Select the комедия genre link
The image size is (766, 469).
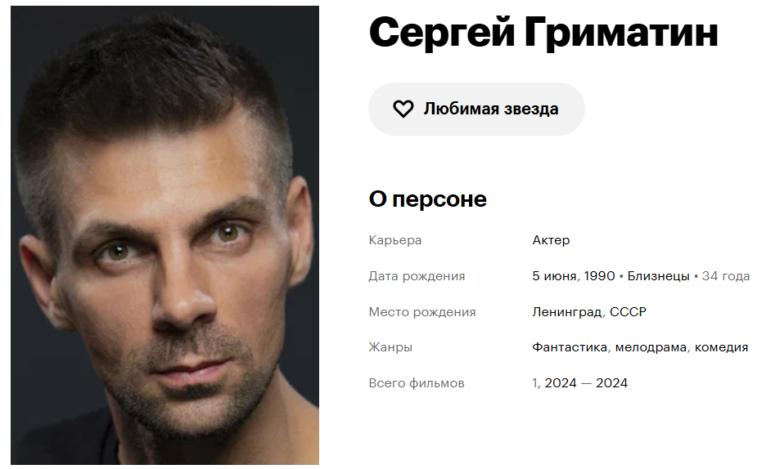tap(721, 347)
